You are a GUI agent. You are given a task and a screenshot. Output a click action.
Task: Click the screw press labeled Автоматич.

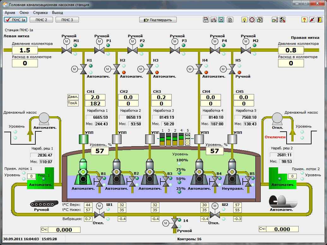(283, 201)
